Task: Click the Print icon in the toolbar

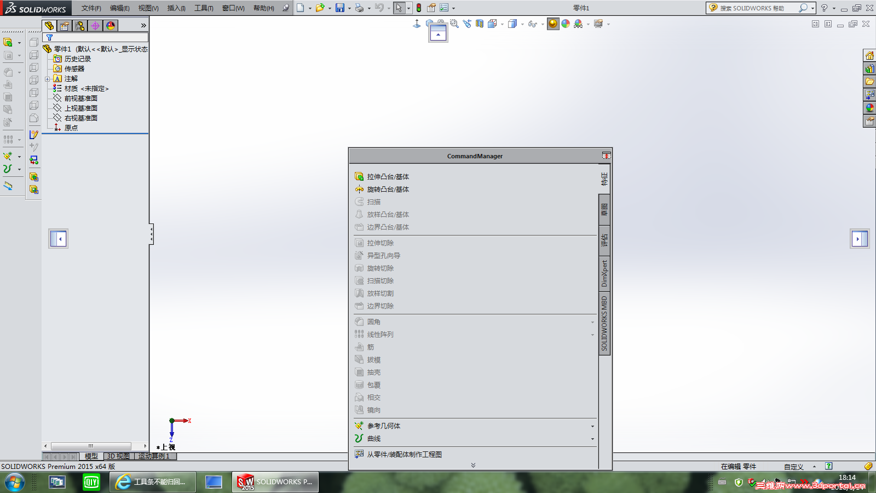Action: pos(359,8)
